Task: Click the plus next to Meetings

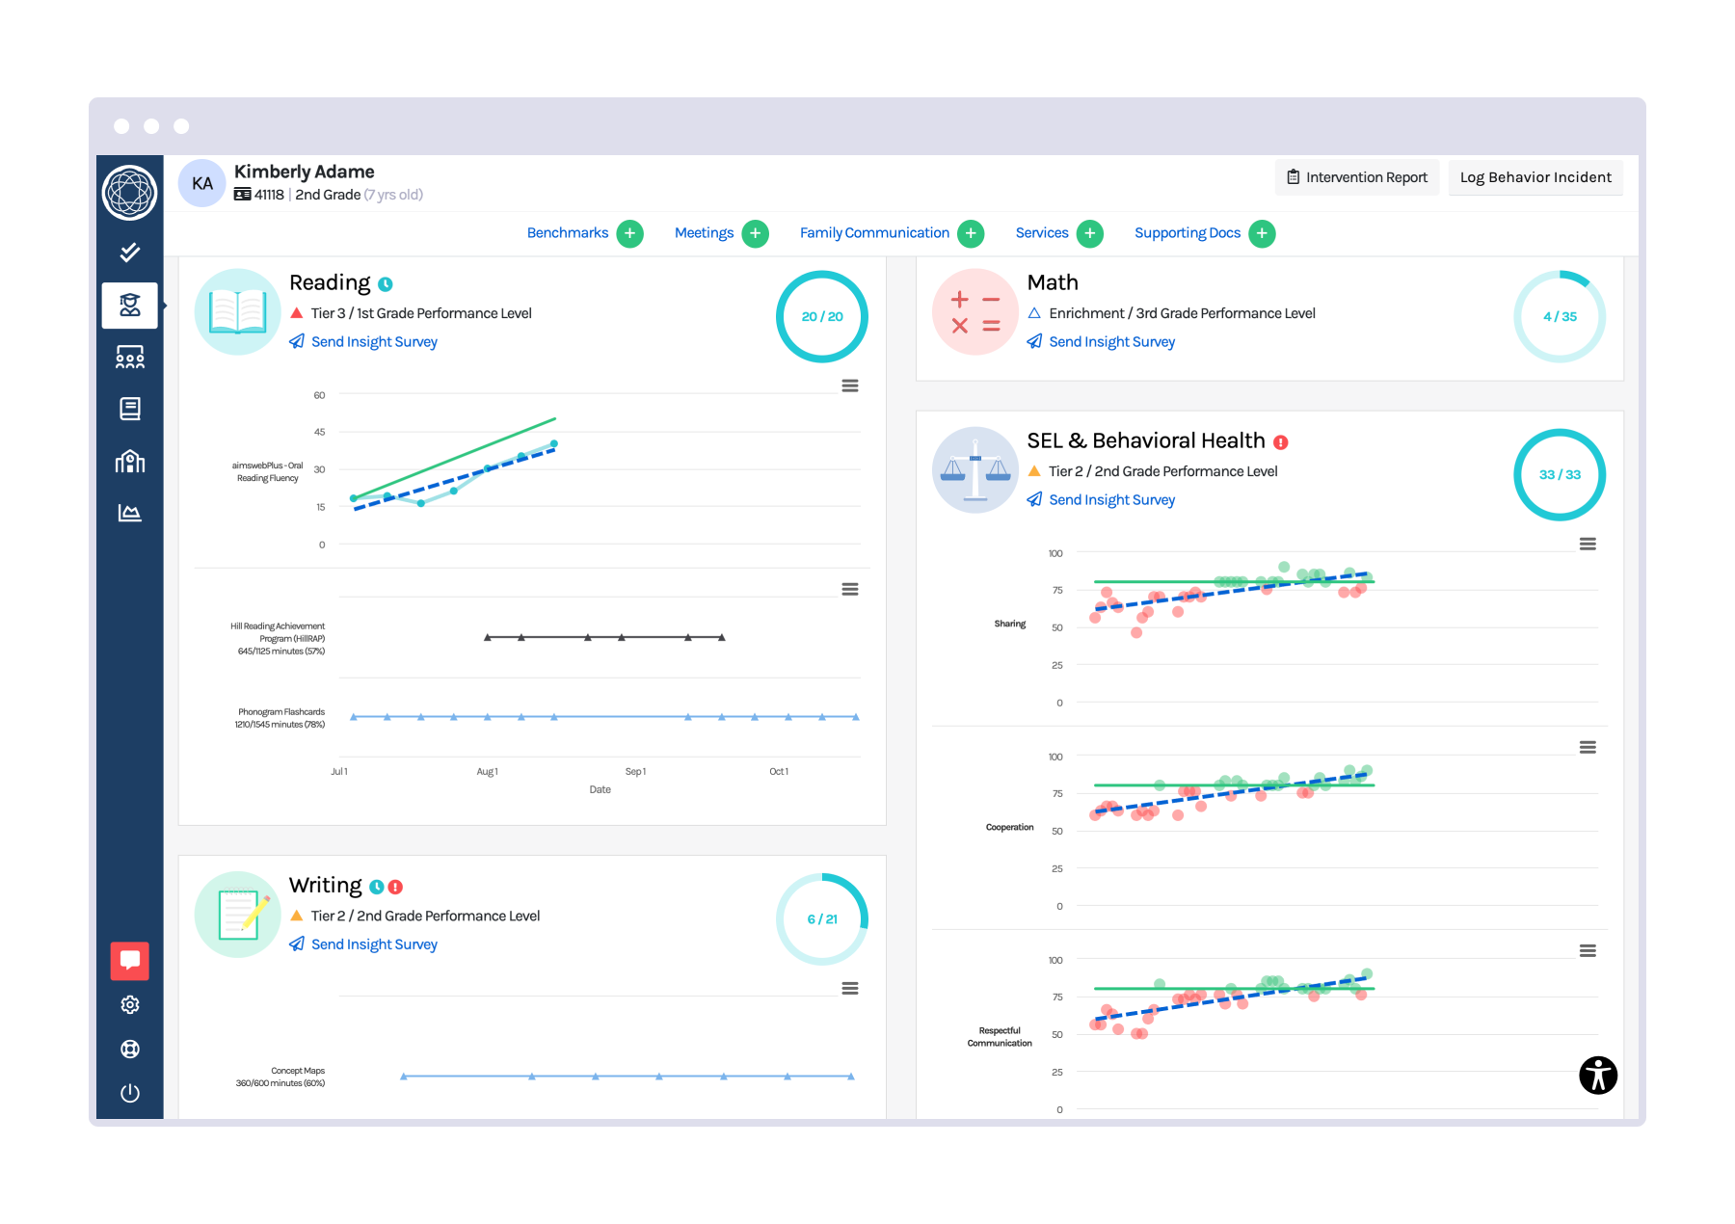Action: pos(756,233)
